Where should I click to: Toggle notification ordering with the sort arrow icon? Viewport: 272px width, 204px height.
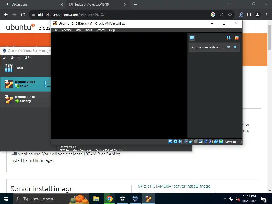[x=228, y=38]
